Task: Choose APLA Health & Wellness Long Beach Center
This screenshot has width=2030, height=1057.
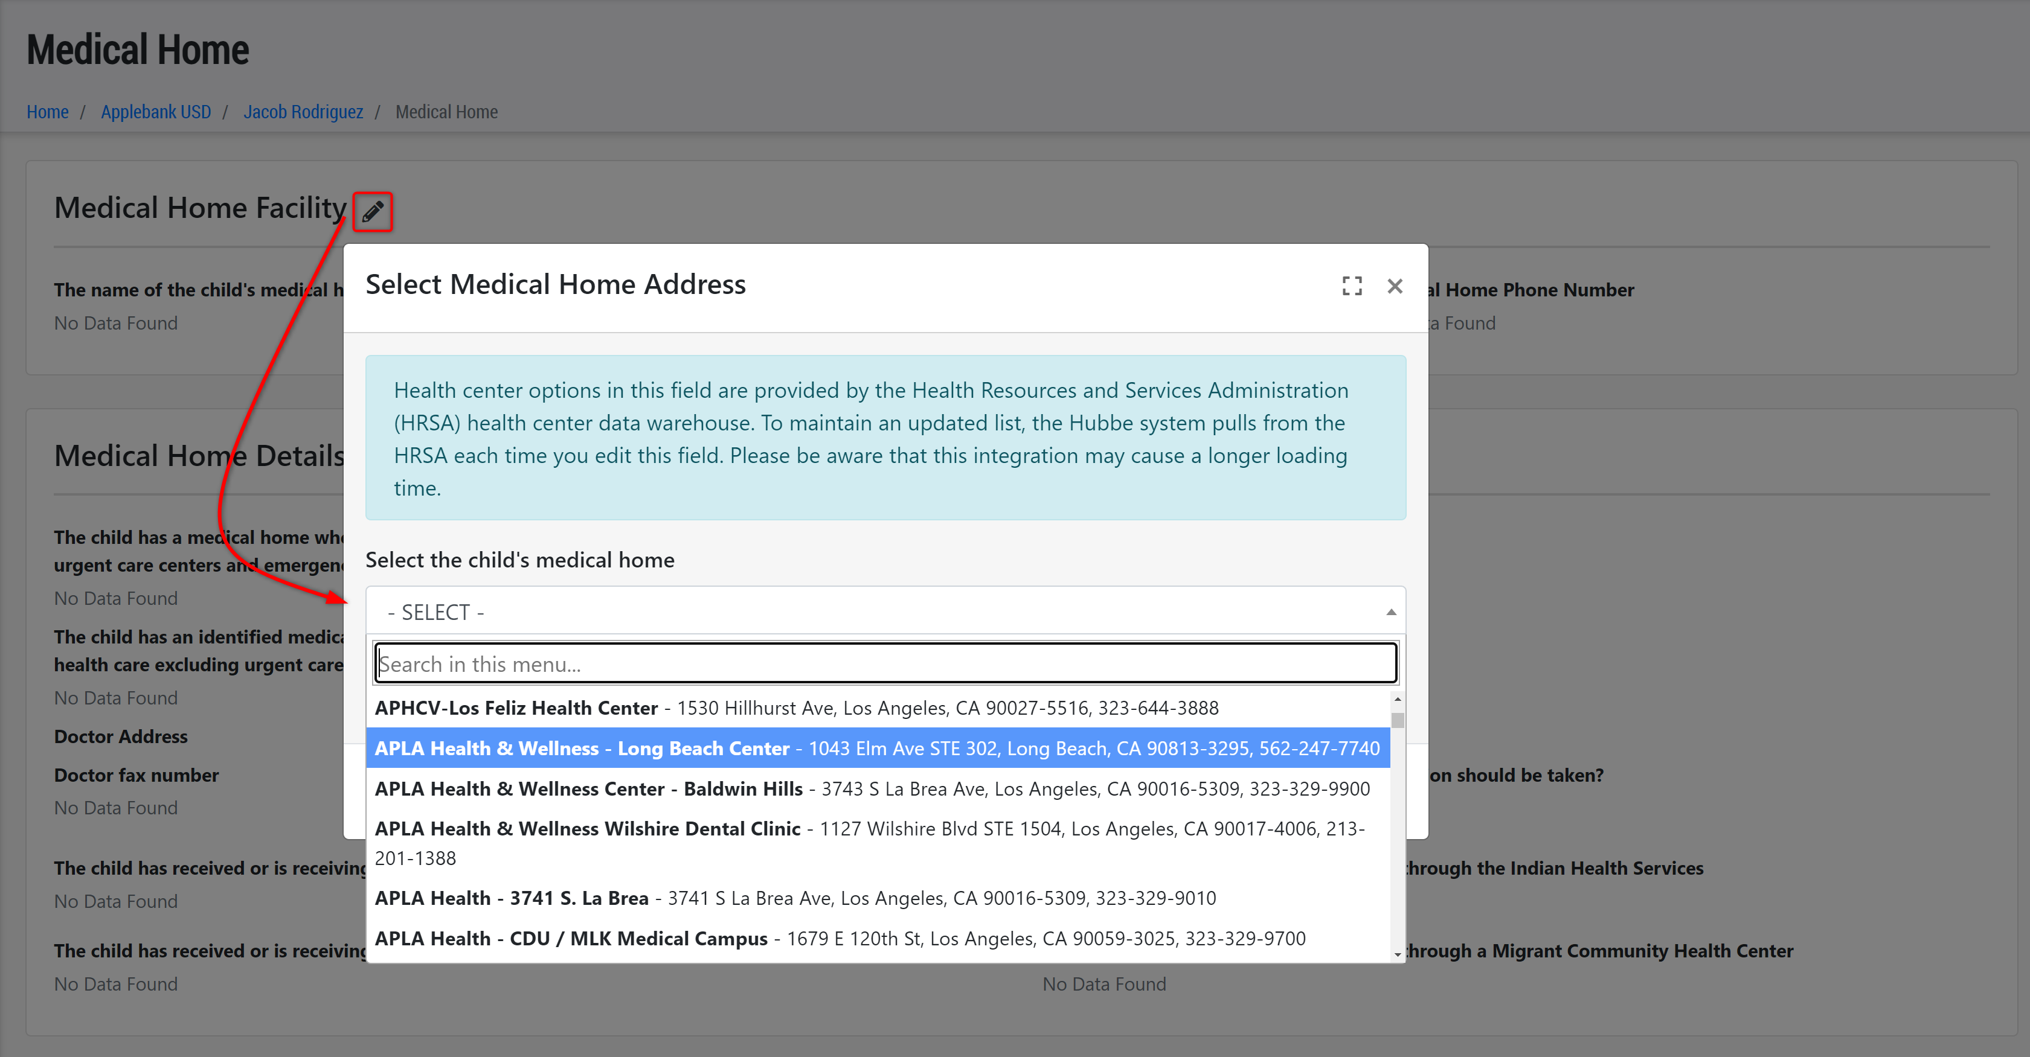Action: tap(876, 749)
